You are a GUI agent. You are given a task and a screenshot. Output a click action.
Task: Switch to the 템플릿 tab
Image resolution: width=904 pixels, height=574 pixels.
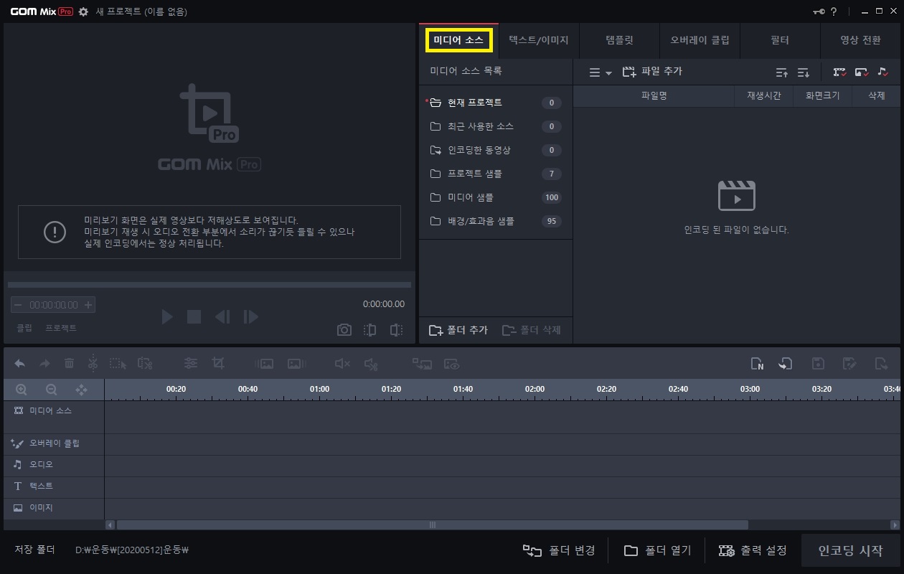click(619, 40)
